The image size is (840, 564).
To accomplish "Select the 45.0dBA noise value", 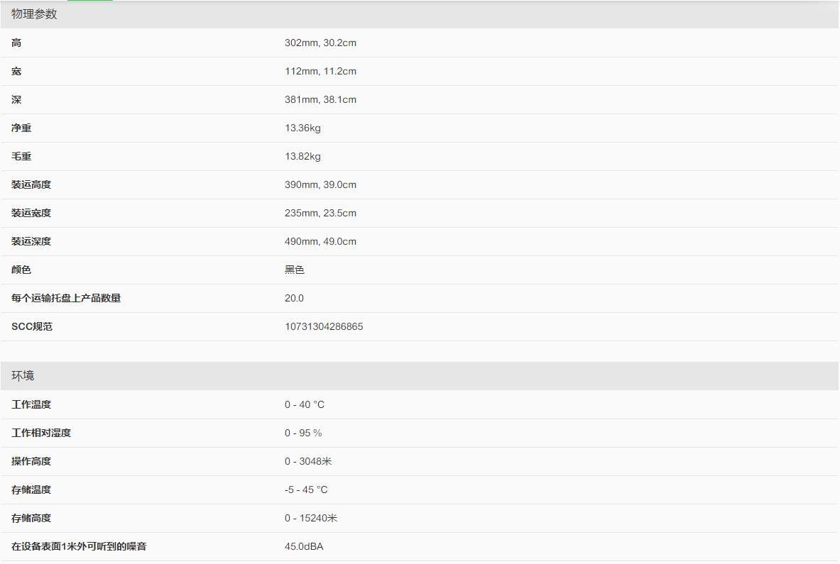I will click(x=304, y=546).
